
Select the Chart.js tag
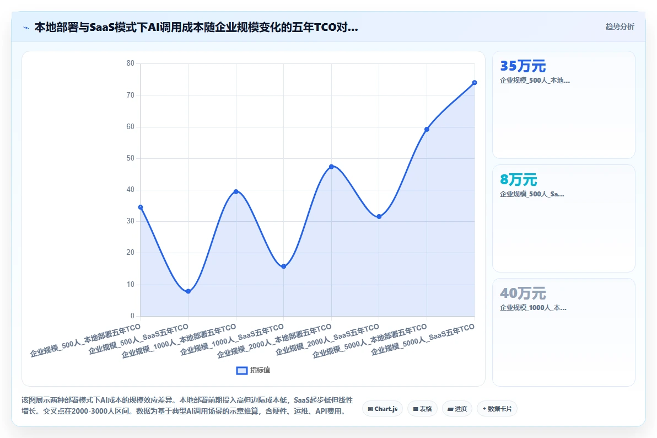point(383,409)
